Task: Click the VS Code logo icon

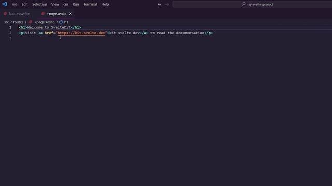Action: (x=5, y=4)
